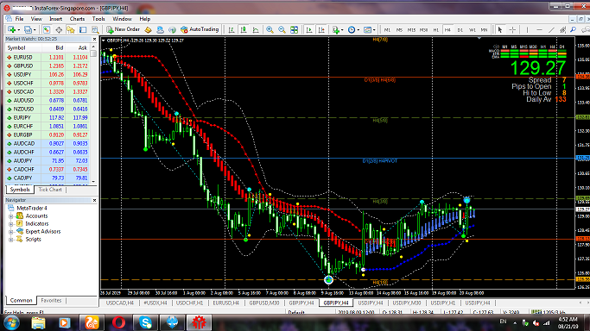Viewport: 590px width, 331px height.
Task: Open the Periods dropdown arrow
Action: coord(358,29)
